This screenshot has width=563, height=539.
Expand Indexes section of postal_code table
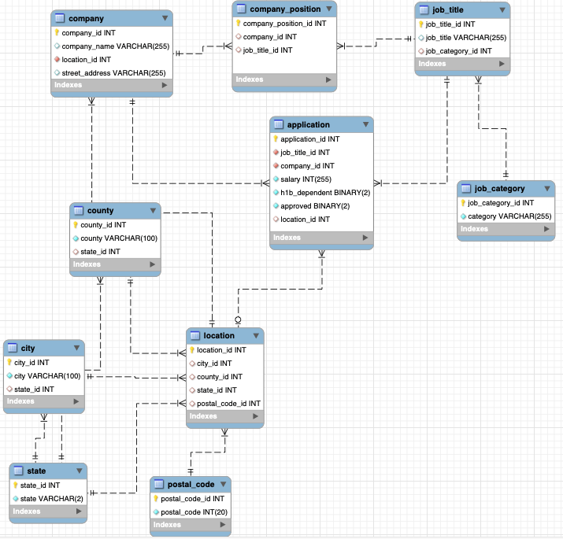pyautogui.click(x=223, y=525)
